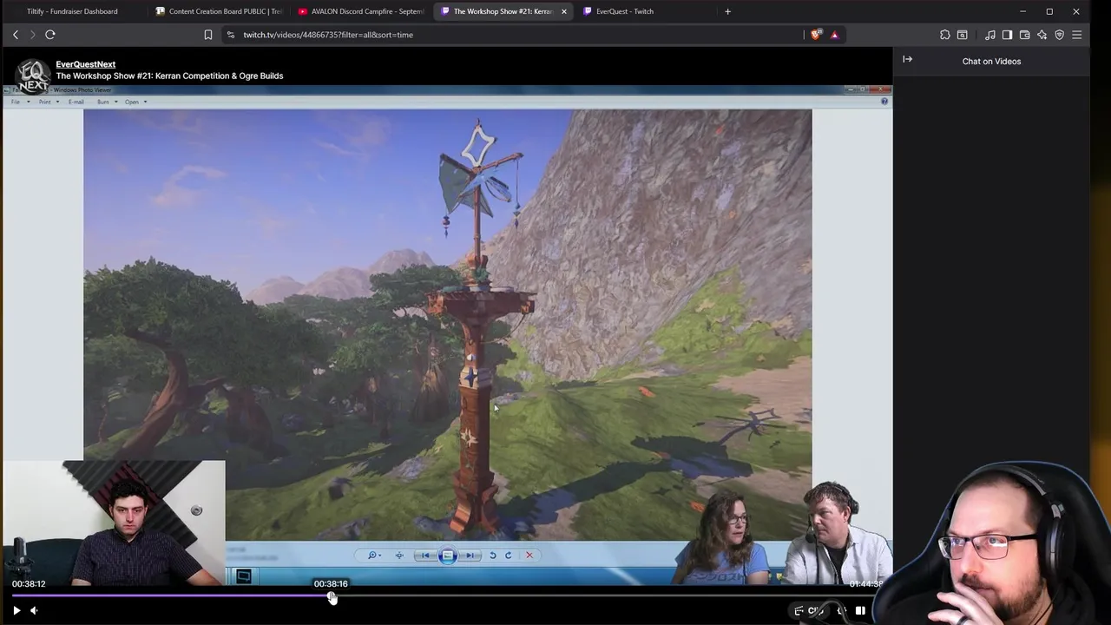The width and height of the screenshot is (1111, 625).
Task: Go back to previous page
Action: coord(15,35)
